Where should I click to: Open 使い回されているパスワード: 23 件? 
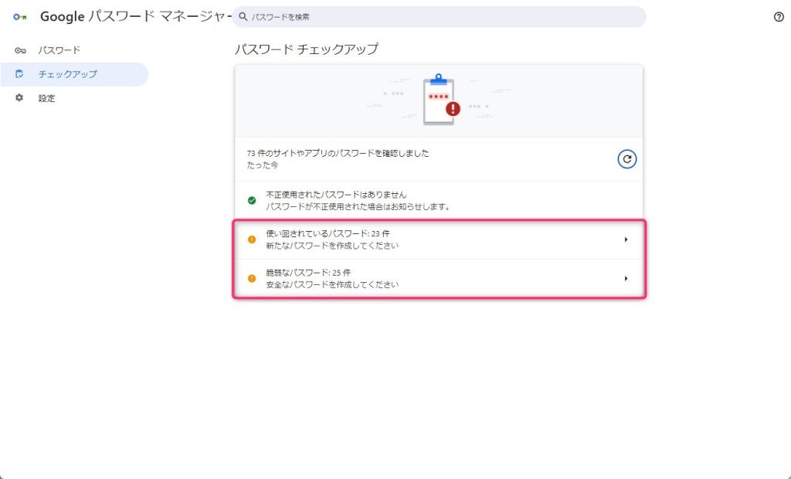332,233
